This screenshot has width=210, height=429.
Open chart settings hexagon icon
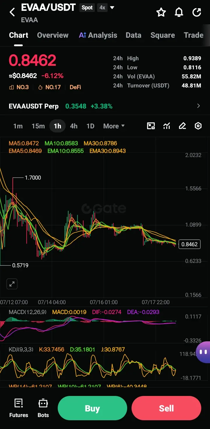198,126
